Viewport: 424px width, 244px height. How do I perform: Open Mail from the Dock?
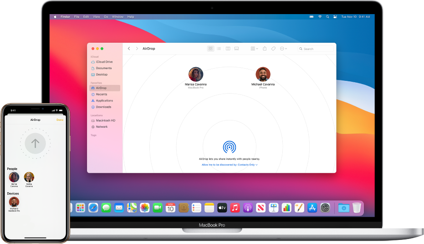[x=119, y=208]
